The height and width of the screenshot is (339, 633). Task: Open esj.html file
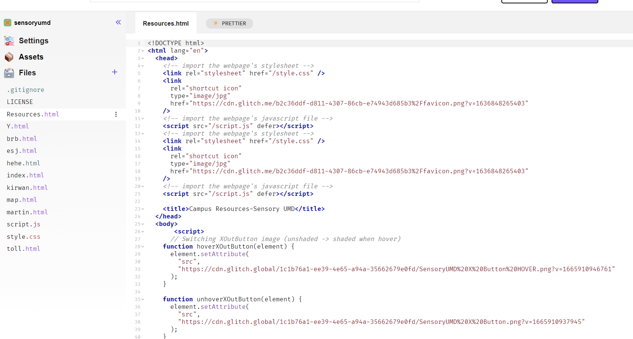click(x=22, y=151)
